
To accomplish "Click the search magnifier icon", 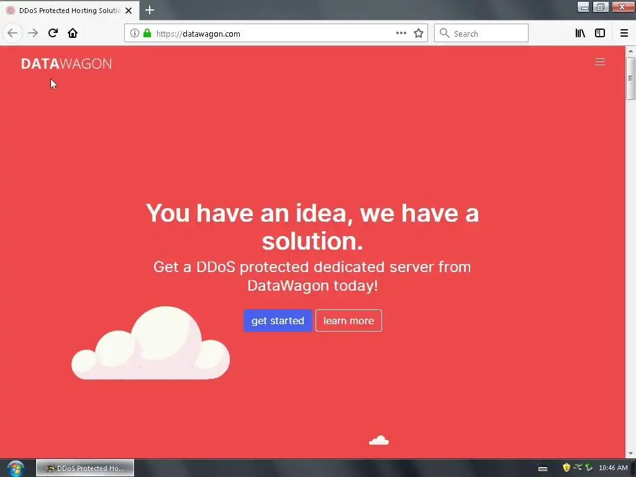I will coord(445,34).
